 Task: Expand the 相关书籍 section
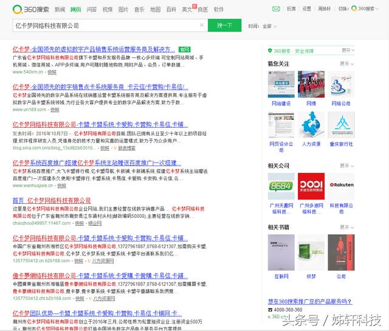click(347, 227)
